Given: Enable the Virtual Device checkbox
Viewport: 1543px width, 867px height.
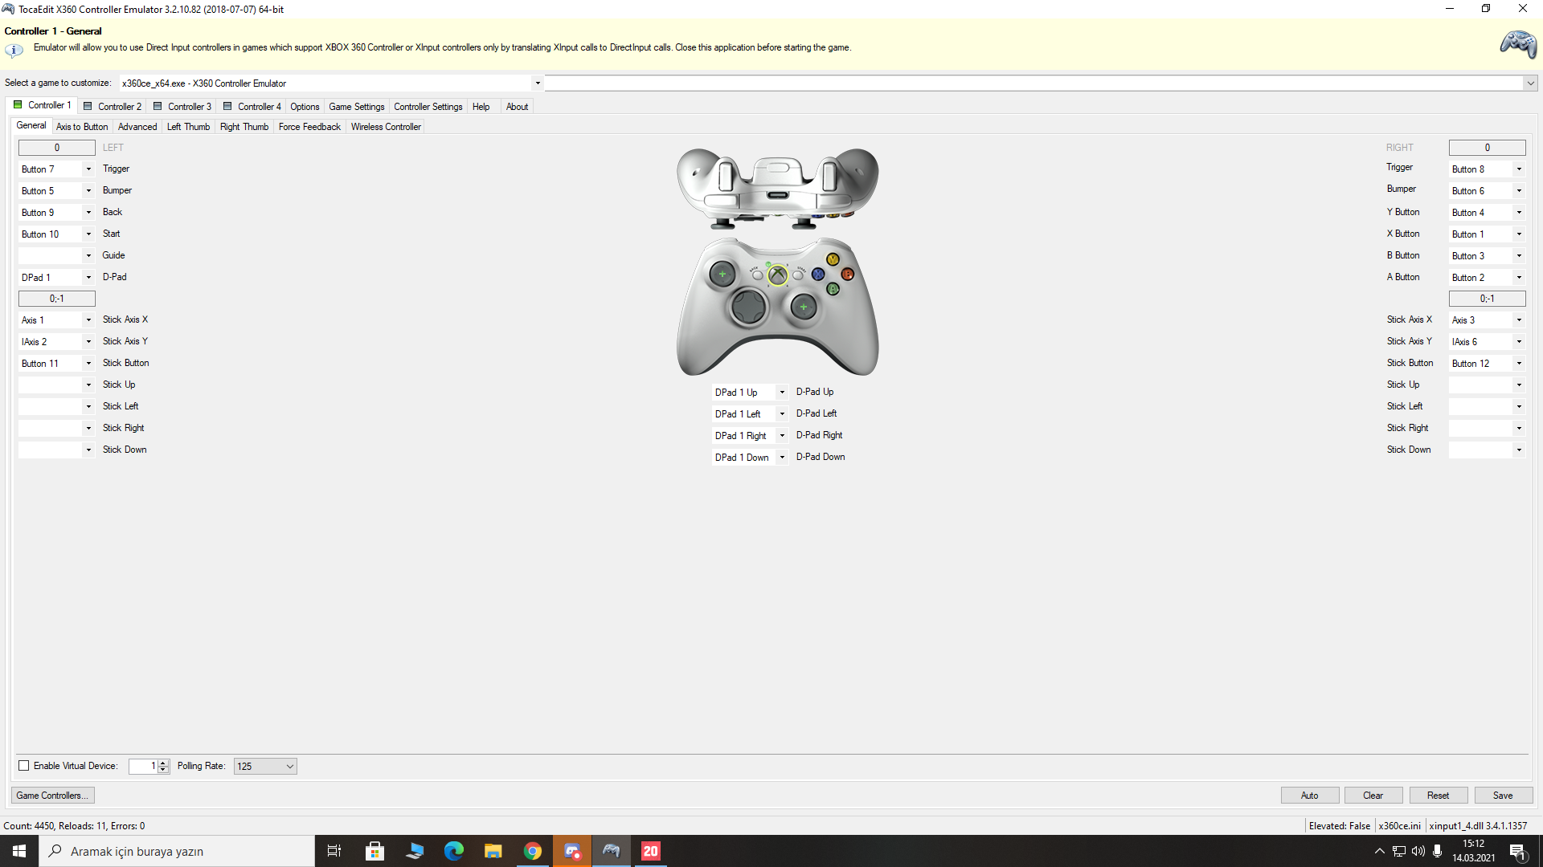Looking at the screenshot, I should (x=24, y=766).
